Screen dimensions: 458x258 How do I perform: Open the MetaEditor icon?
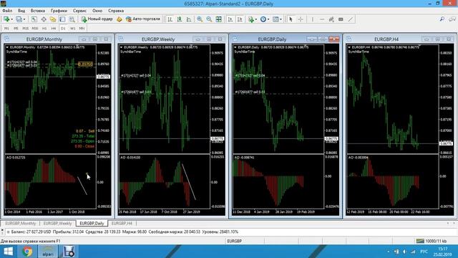pyautogui.click(x=120, y=19)
